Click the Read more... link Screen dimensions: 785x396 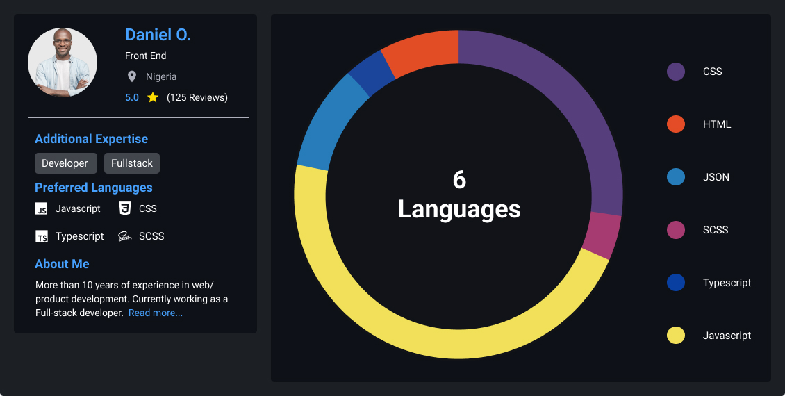pyautogui.click(x=155, y=313)
